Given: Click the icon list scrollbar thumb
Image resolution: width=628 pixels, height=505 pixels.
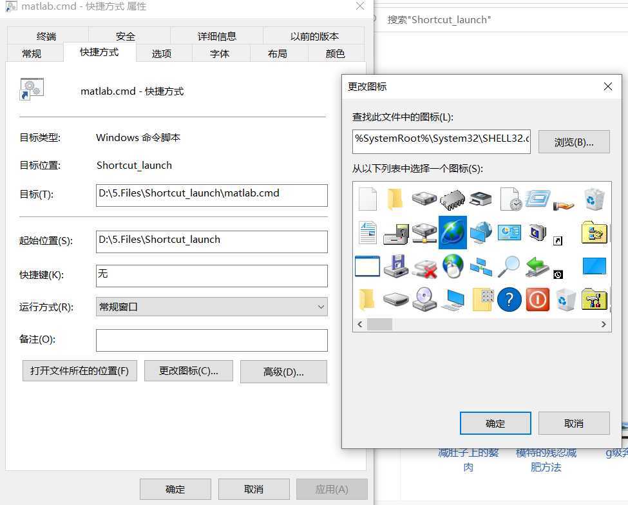Looking at the screenshot, I should pyautogui.click(x=379, y=325).
